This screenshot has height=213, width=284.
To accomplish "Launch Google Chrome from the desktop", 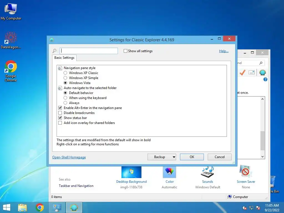I will click(11, 71).
